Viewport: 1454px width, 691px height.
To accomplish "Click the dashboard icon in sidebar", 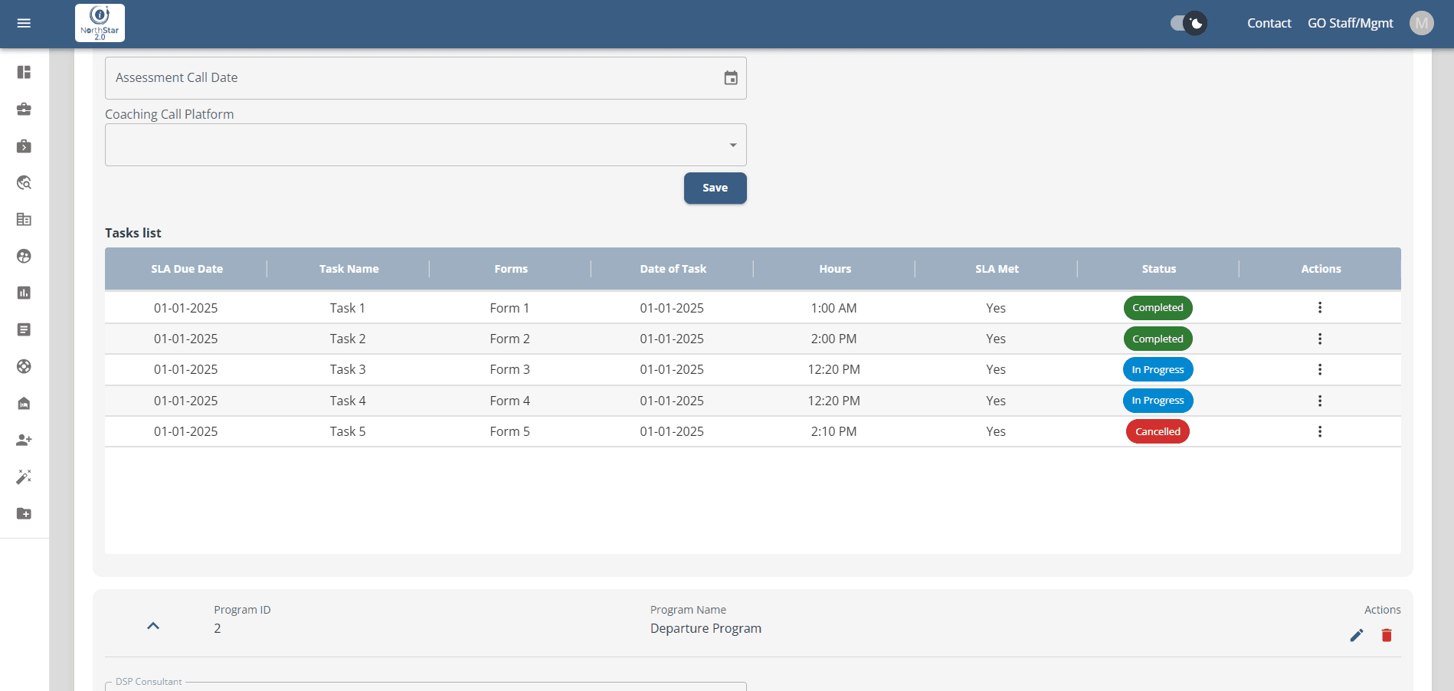I will pyautogui.click(x=24, y=72).
